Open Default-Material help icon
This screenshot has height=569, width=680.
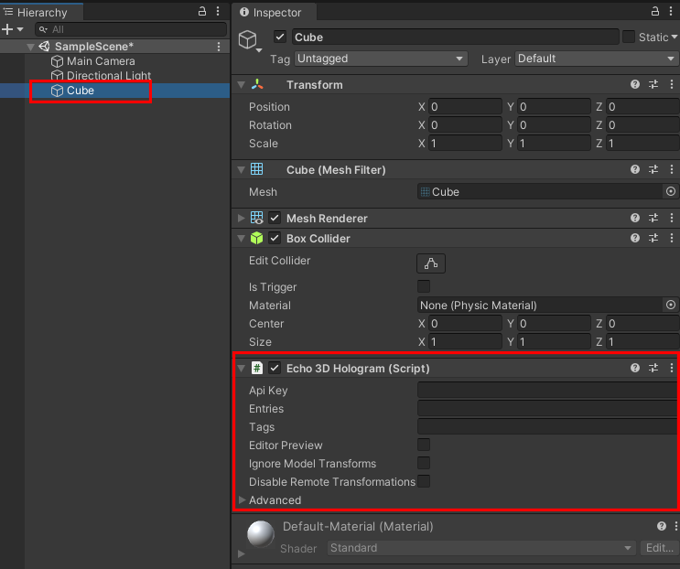(662, 526)
